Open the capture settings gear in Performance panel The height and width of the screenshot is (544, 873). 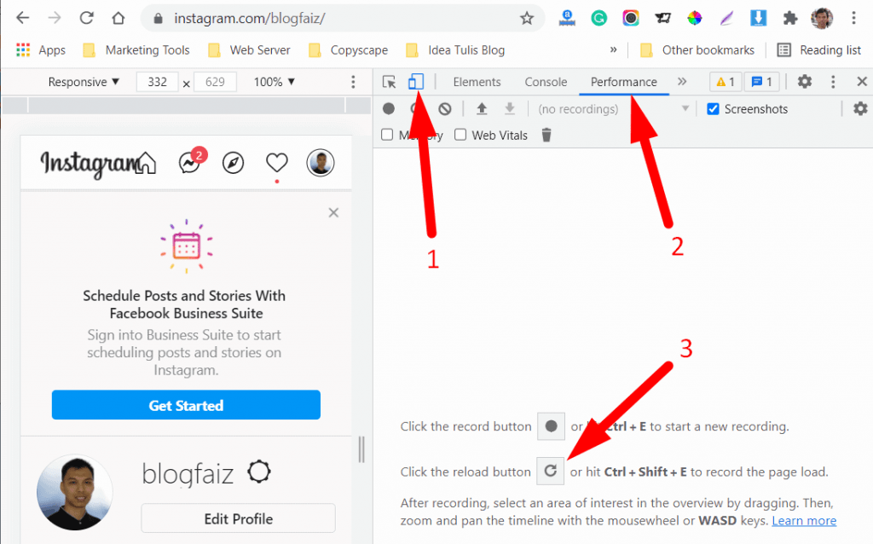tap(860, 108)
